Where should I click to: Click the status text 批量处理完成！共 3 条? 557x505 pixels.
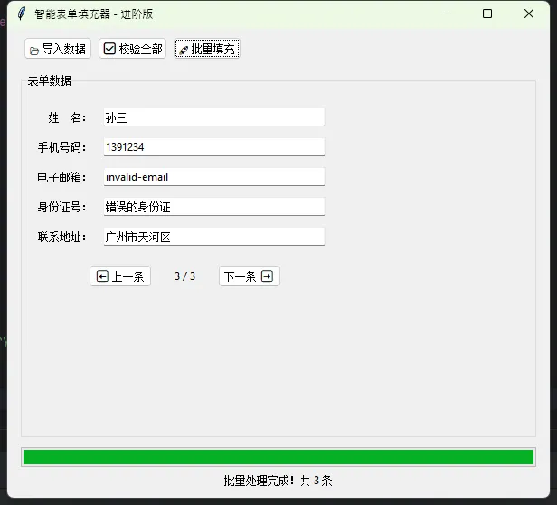click(x=278, y=481)
